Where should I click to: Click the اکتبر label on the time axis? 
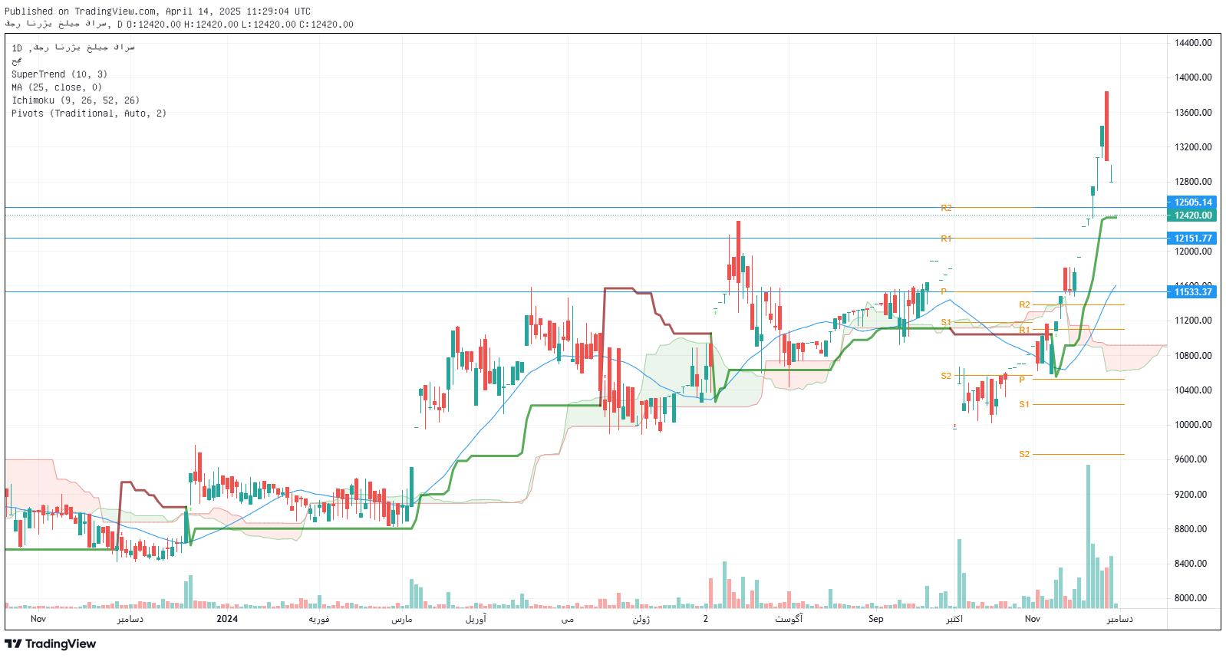(954, 619)
